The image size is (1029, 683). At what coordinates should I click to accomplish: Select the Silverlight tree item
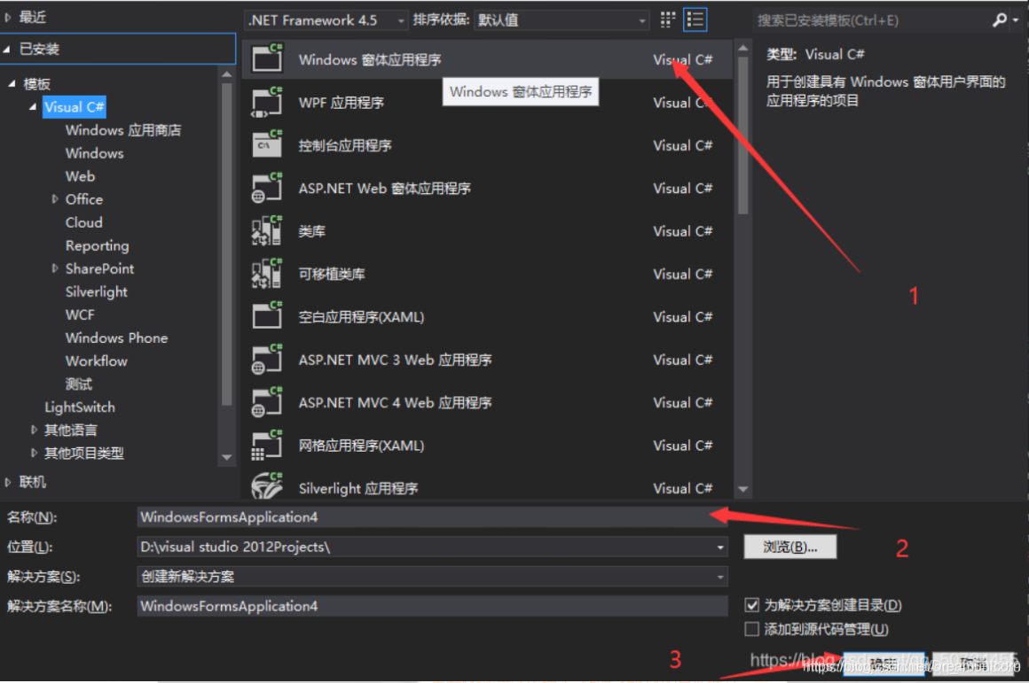pyautogui.click(x=97, y=291)
